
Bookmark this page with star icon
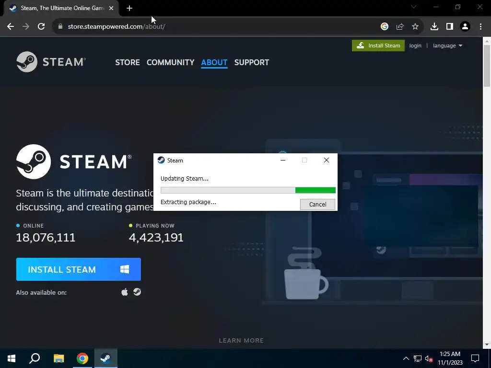pos(415,27)
